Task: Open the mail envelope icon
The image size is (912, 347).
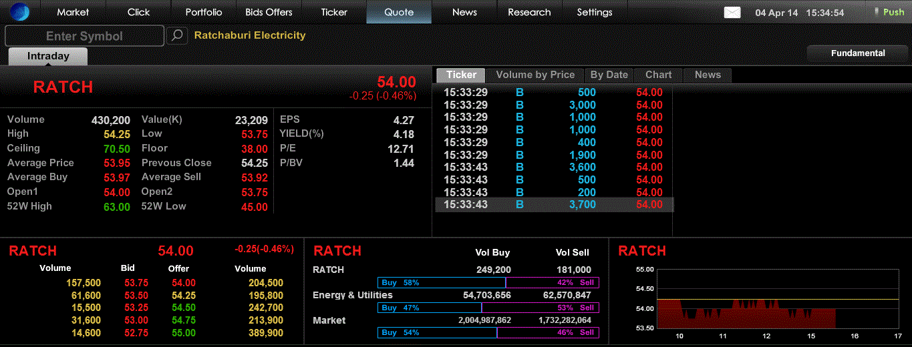Action: click(732, 12)
